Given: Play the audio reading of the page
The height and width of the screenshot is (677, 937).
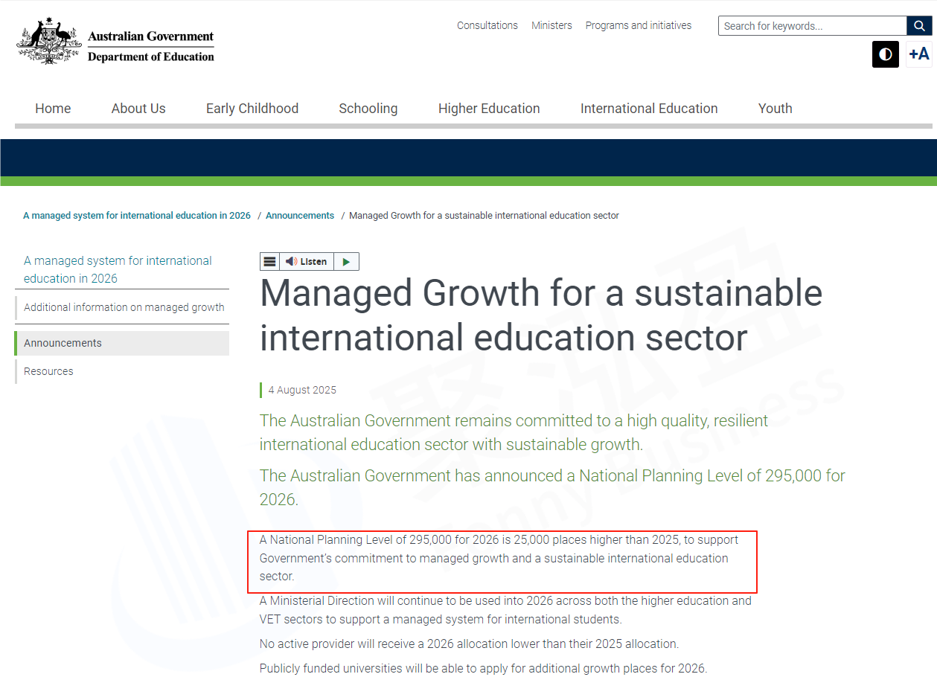Looking at the screenshot, I should (346, 262).
